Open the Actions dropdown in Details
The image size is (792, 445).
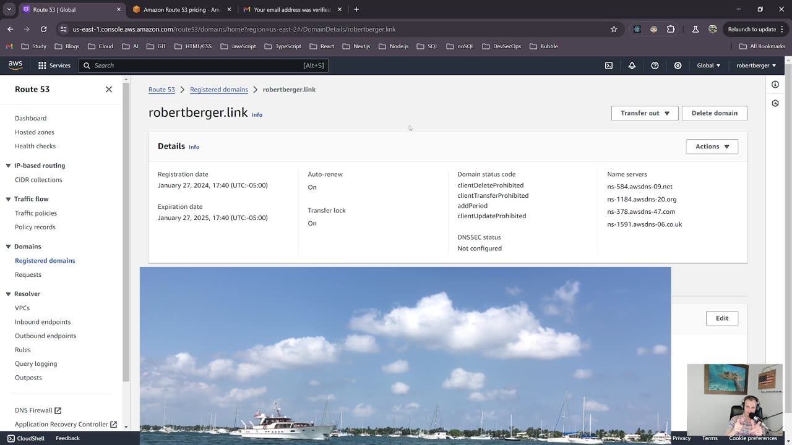coord(712,146)
